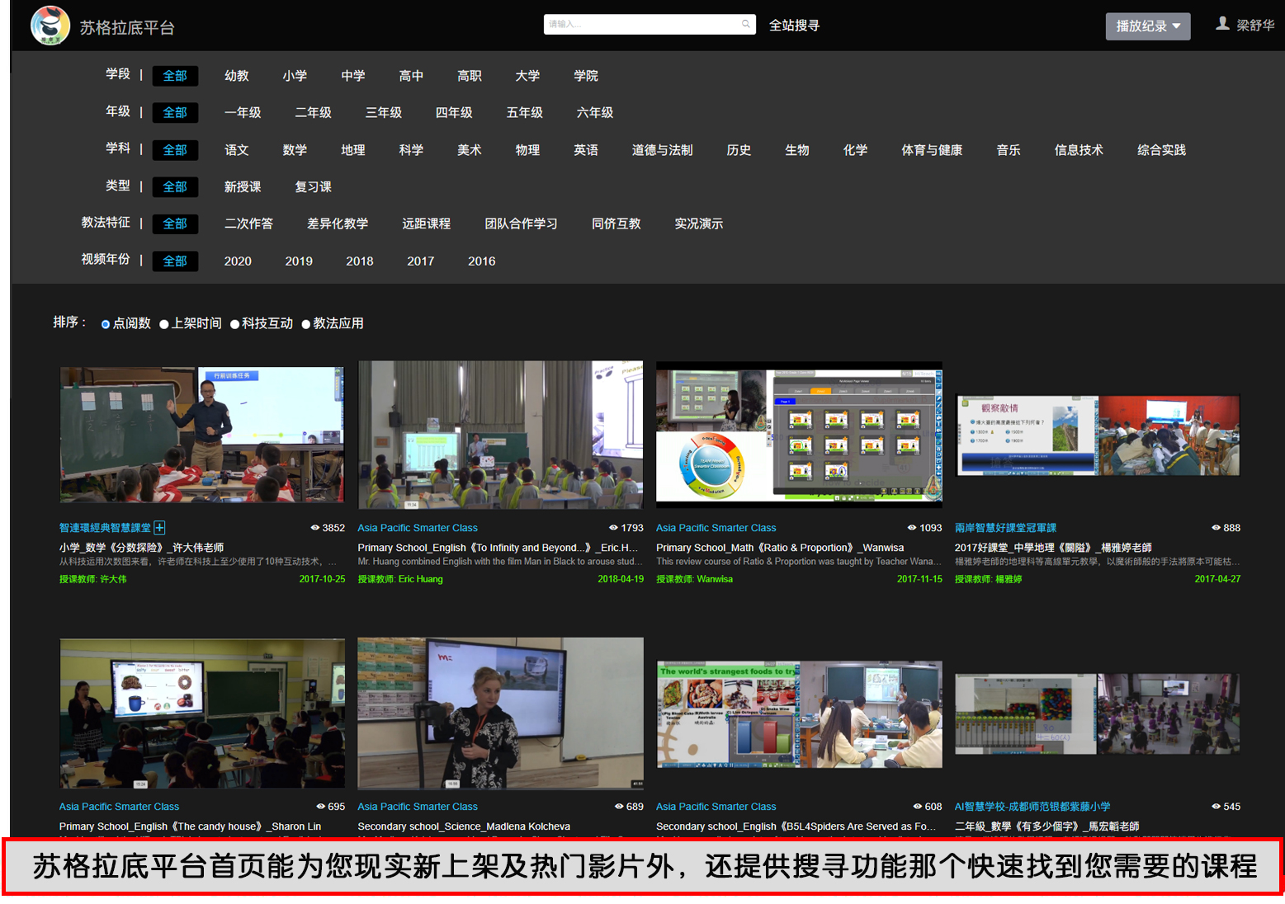Select the 团队合作学习 teaching feature

tap(521, 224)
